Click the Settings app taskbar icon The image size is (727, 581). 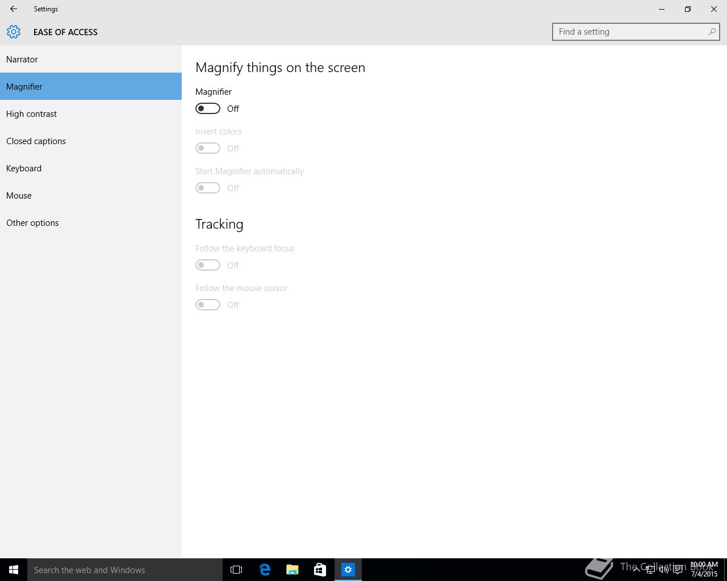pos(348,570)
